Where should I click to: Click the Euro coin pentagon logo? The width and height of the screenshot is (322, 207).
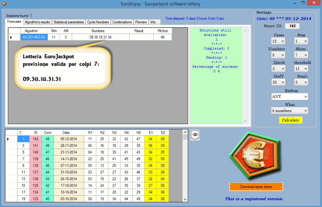[x=255, y=156]
